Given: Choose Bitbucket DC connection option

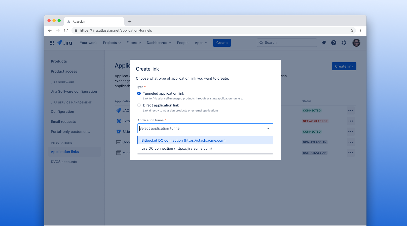Looking at the screenshot, I should pyautogui.click(x=205, y=140).
